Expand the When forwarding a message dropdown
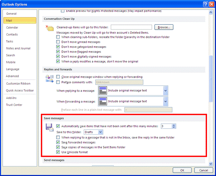 click(165, 101)
